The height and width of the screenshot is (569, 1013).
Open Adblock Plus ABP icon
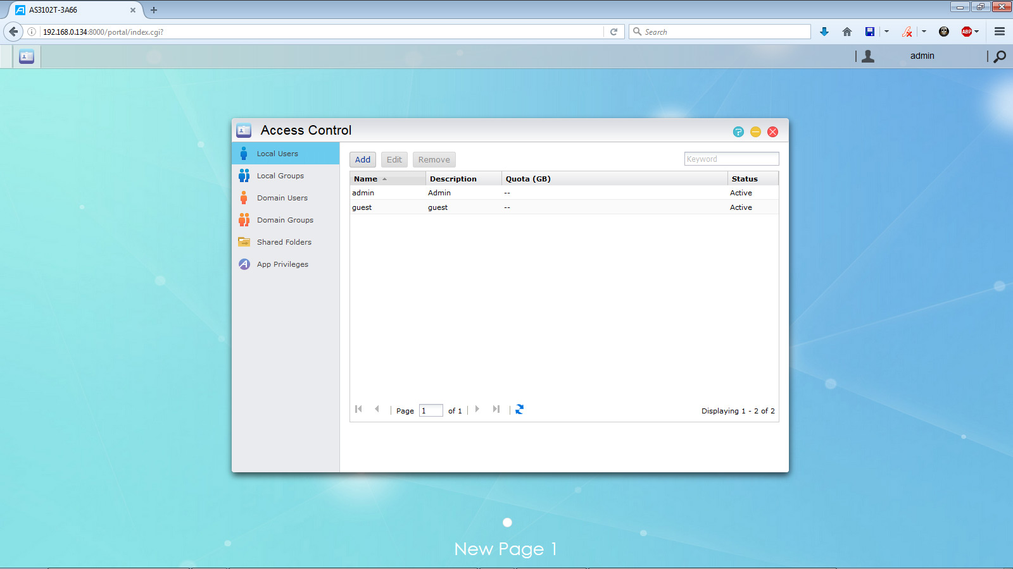pyautogui.click(x=966, y=32)
